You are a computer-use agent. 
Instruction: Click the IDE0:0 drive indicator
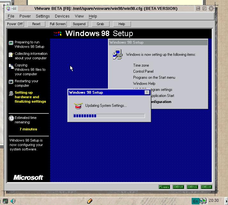point(178,187)
